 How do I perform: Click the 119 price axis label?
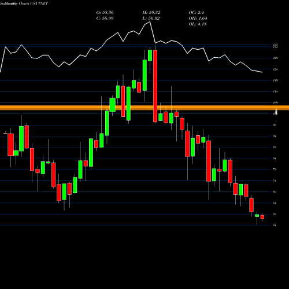click(x=276, y=80)
